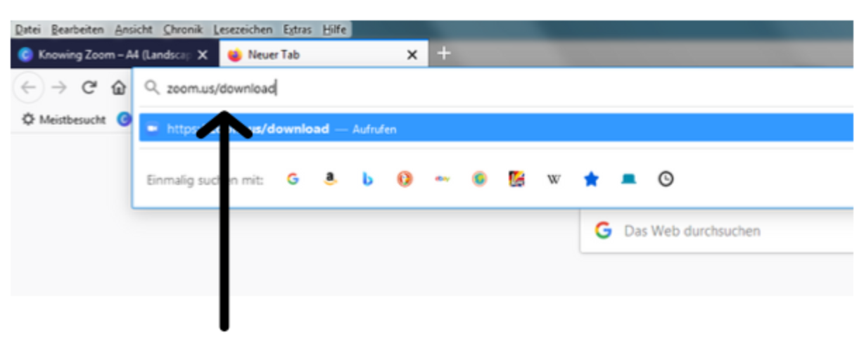Search once with Amazon icon

(330, 179)
